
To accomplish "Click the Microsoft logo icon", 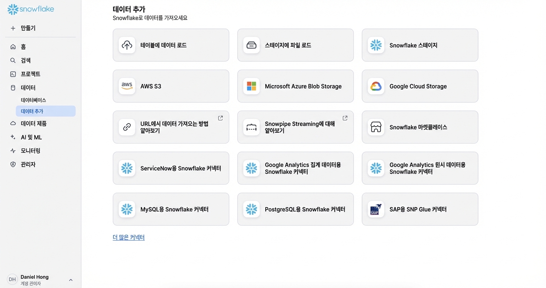I will [252, 86].
